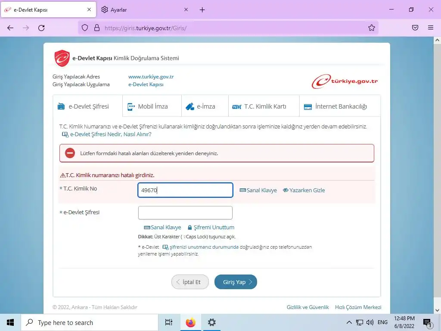Viewport: 441px width, 331px height.
Task: Open Sanal Klavye next to T.C. Kimlik No
Action: click(x=258, y=190)
